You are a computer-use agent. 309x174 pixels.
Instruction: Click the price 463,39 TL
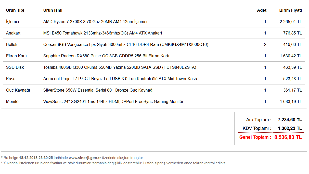click(292, 67)
